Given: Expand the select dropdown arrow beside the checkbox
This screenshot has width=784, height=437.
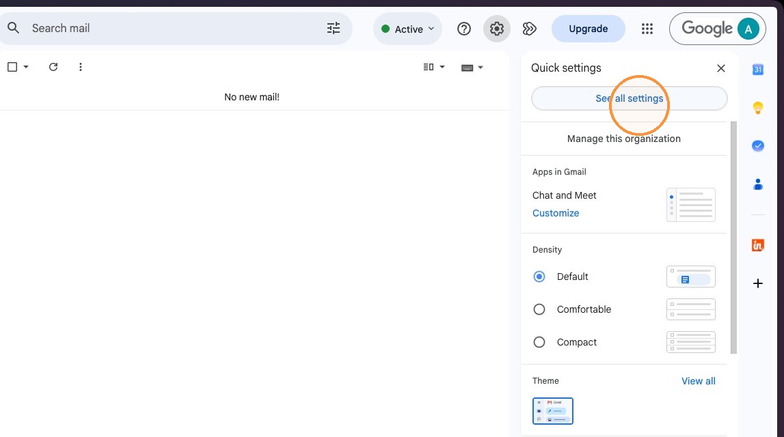Looking at the screenshot, I should click(x=26, y=67).
